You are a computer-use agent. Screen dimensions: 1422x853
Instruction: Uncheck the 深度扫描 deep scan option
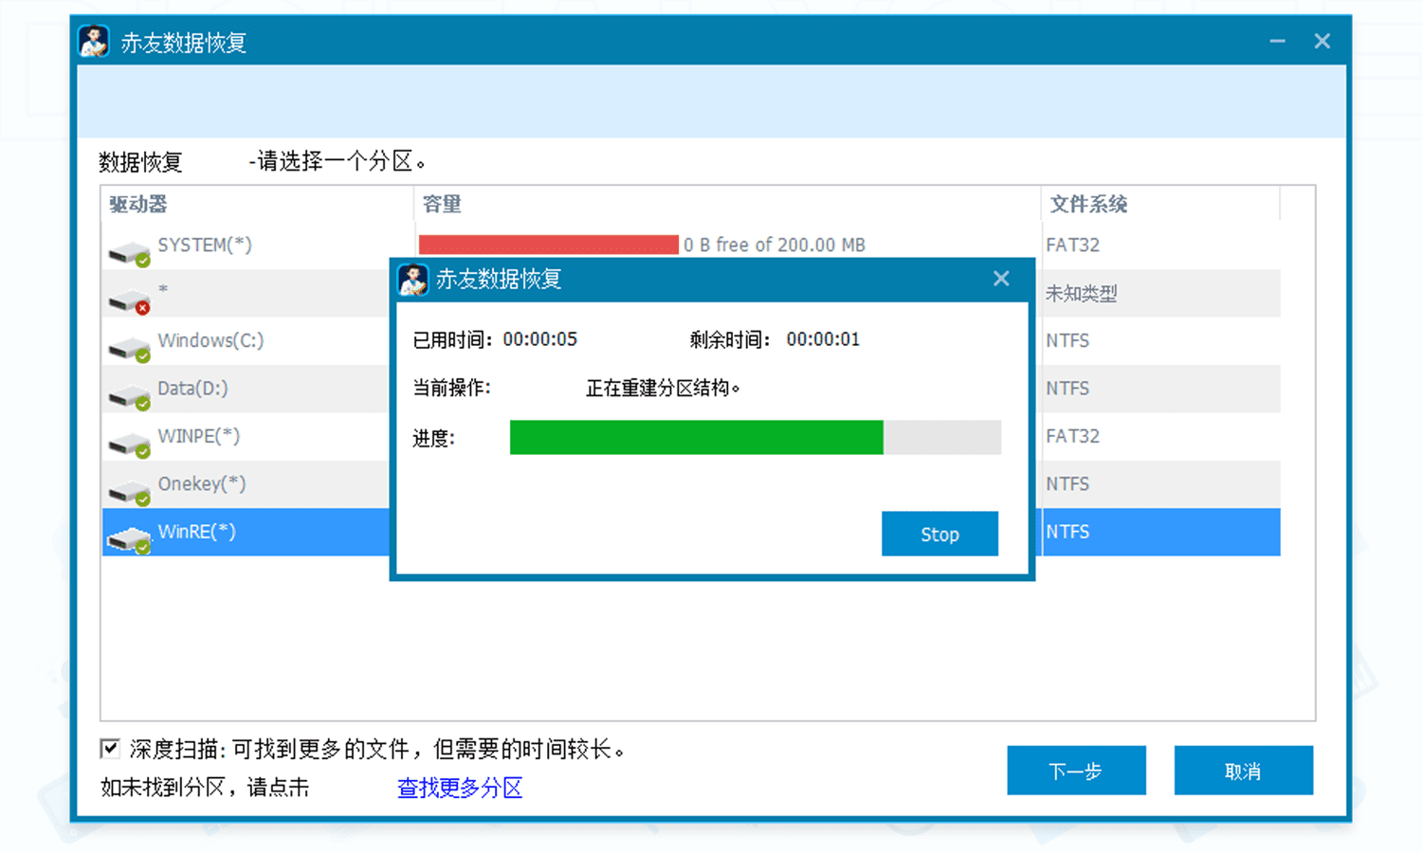point(109,748)
